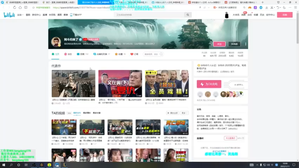Open 游戏中心 in the header navigation
The width and height of the screenshot is (299, 168).
36,15
